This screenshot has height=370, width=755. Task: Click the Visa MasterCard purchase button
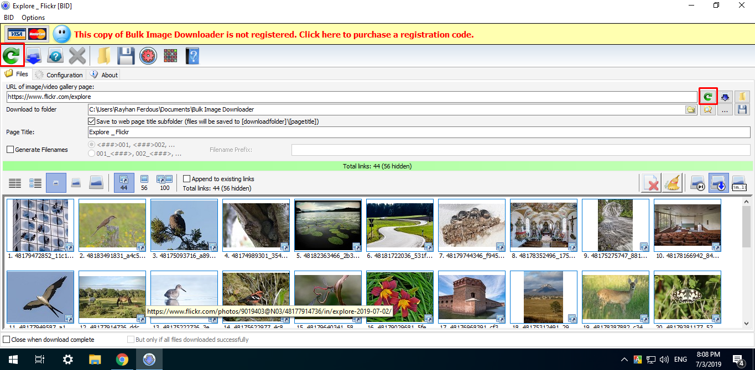click(27, 34)
